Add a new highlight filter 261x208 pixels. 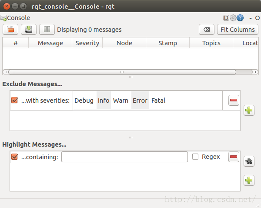(249, 180)
